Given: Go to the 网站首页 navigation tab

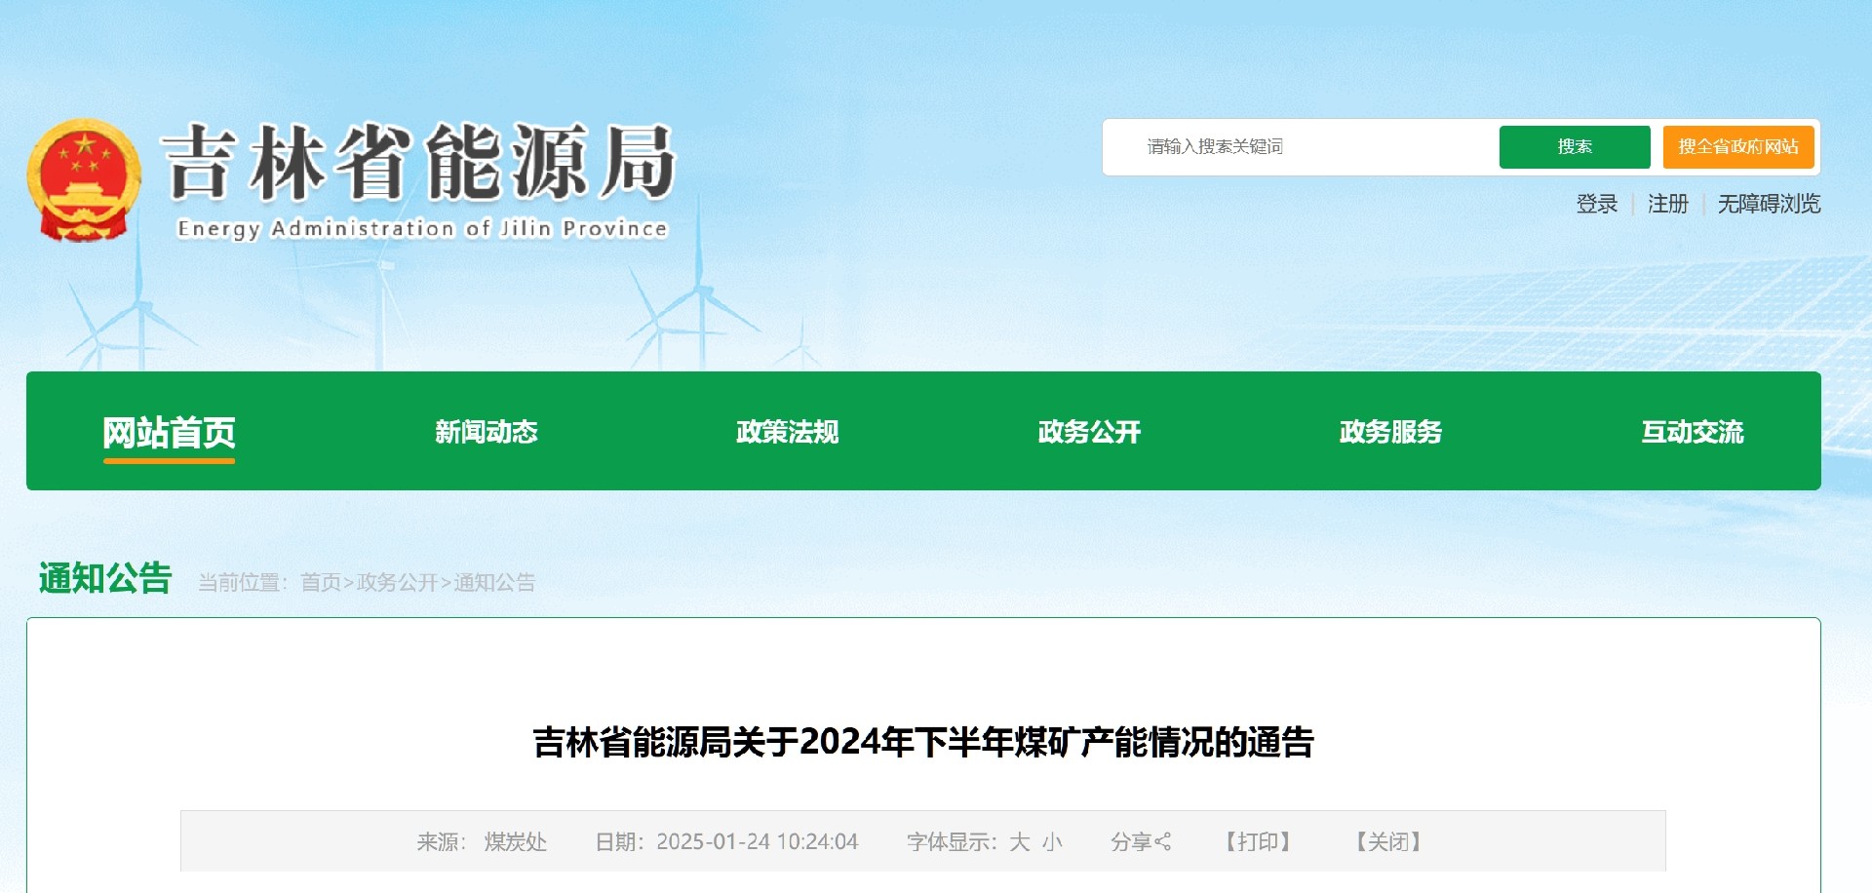Looking at the screenshot, I should point(169,432).
